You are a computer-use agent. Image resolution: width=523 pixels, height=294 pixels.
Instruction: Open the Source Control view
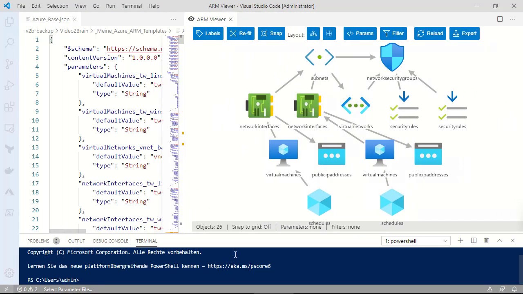pos(9,64)
